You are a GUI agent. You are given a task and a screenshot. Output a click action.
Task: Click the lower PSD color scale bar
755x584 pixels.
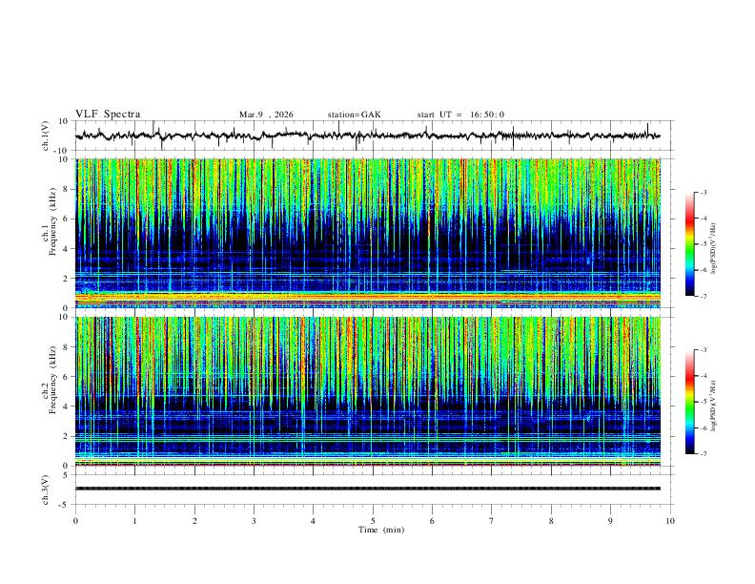pos(689,402)
